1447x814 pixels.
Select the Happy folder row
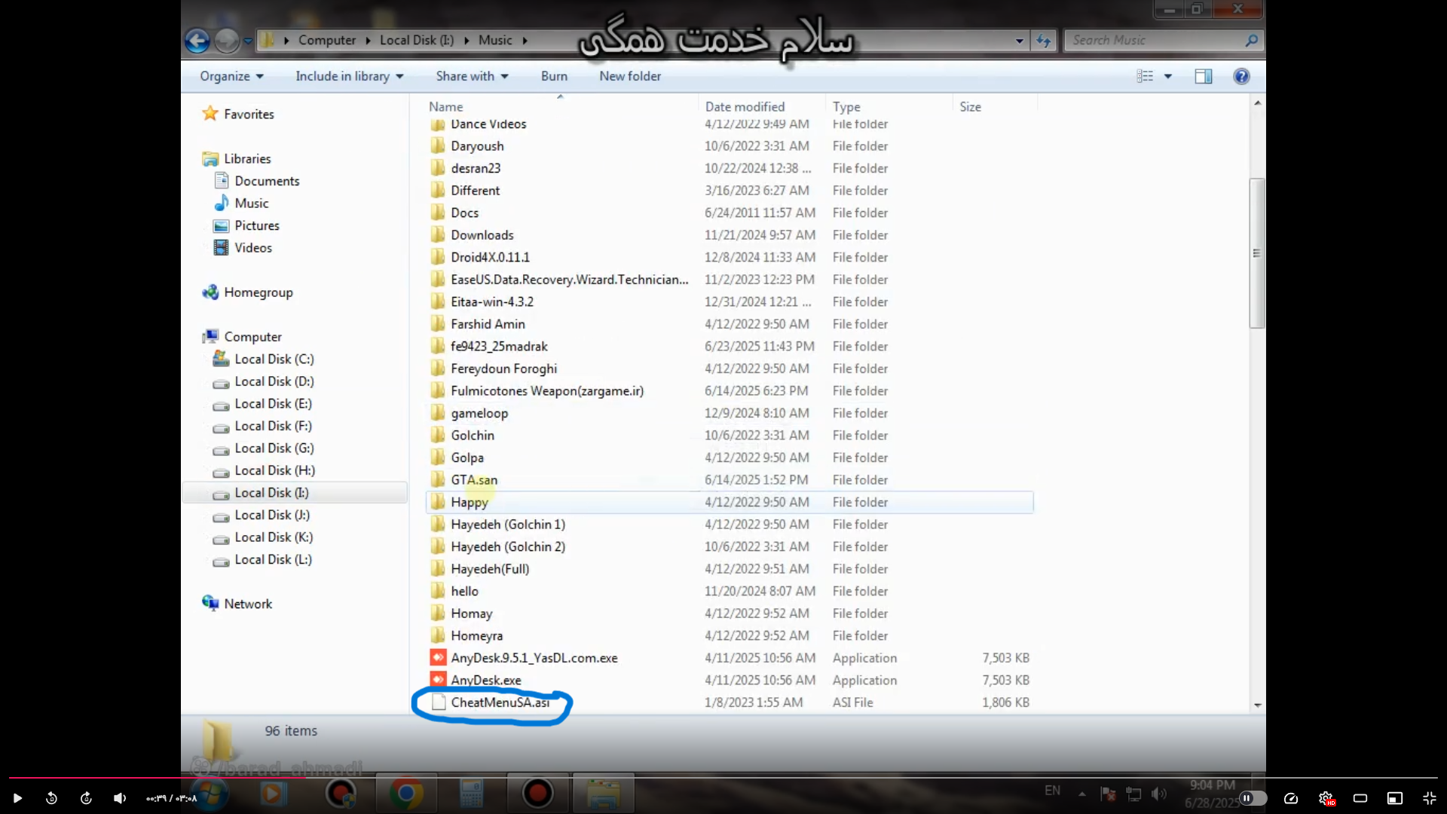click(730, 502)
